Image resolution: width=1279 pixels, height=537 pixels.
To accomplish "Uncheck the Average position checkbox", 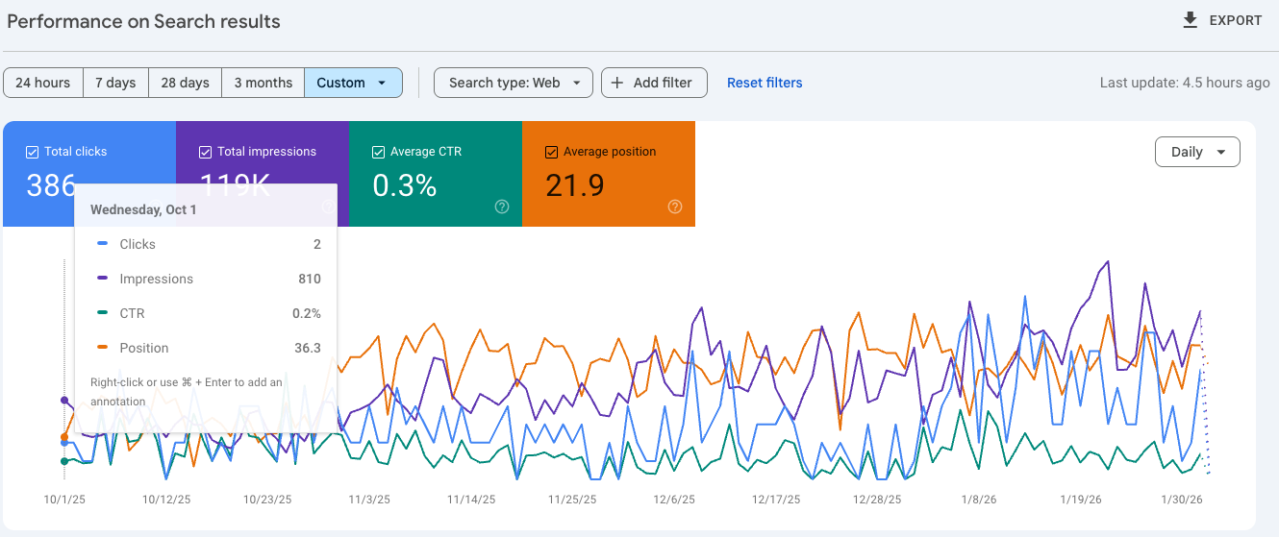I will pyautogui.click(x=552, y=152).
